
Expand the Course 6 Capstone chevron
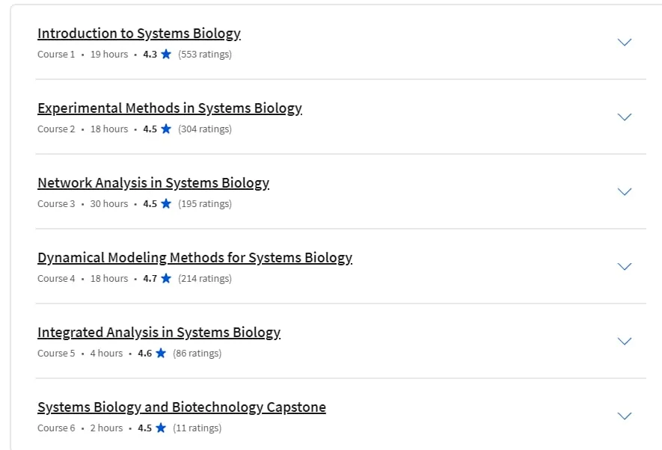[625, 416]
